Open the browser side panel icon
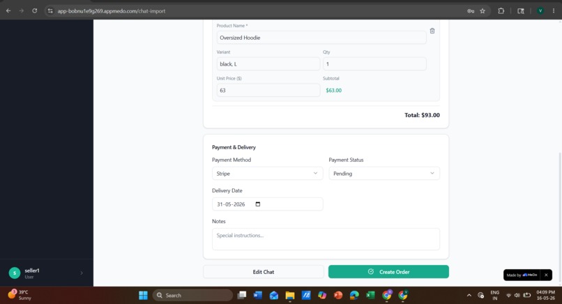 pos(521,10)
